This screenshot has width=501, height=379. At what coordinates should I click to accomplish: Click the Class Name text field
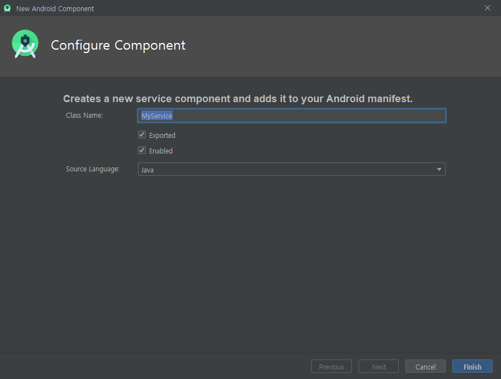[292, 116]
